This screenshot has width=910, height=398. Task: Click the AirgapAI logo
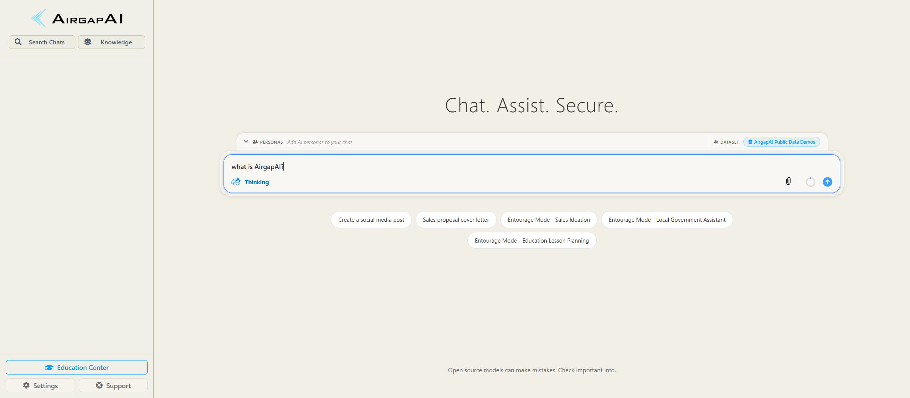click(x=77, y=18)
